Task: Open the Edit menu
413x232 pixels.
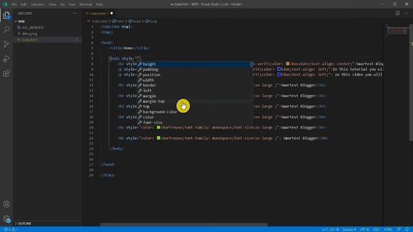Action: [x=24, y=5]
